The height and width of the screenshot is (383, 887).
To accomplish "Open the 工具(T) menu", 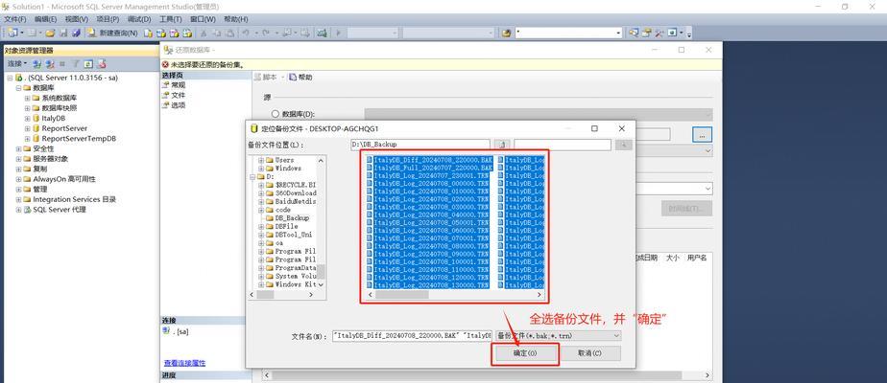I will (x=170, y=19).
